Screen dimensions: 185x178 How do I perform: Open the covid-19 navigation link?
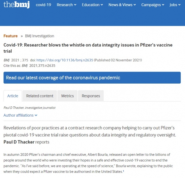43,5
